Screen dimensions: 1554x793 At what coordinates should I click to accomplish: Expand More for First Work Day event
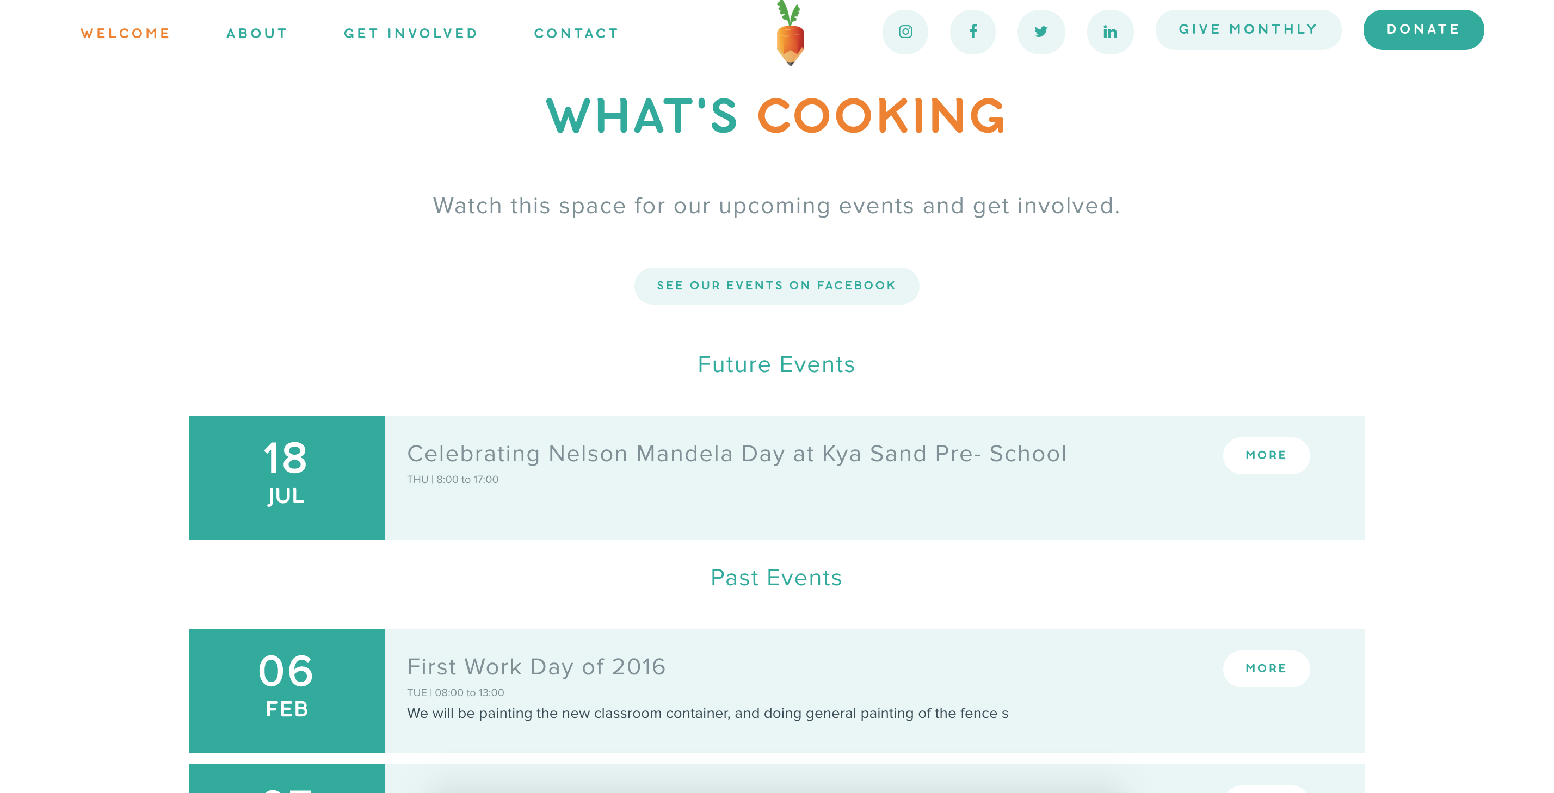pyautogui.click(x=1266, y=668)
